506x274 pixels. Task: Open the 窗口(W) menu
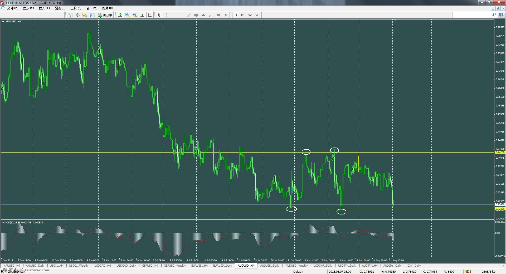[92, 8]
